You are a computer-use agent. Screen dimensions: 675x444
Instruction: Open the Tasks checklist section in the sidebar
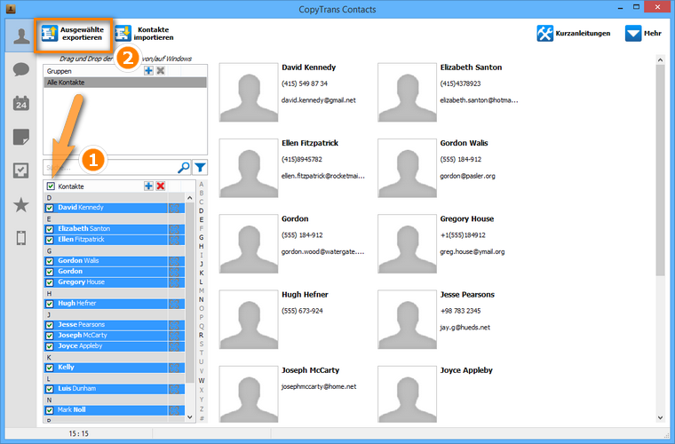pos(20,170)
